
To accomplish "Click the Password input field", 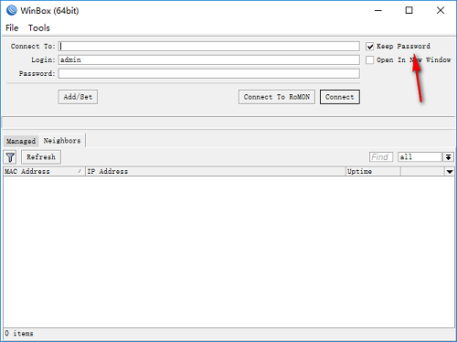I will 209,73.
